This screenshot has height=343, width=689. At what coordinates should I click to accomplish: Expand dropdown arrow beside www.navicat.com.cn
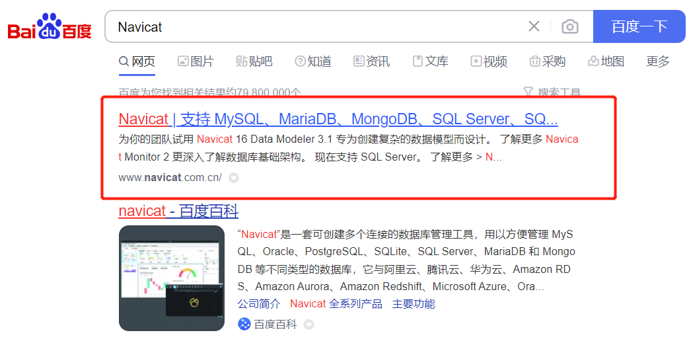234,178
